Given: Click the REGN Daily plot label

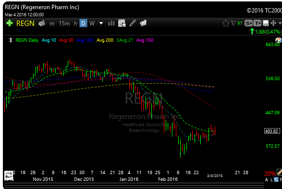Looking at the screenshot, I should tap(27, 40).
